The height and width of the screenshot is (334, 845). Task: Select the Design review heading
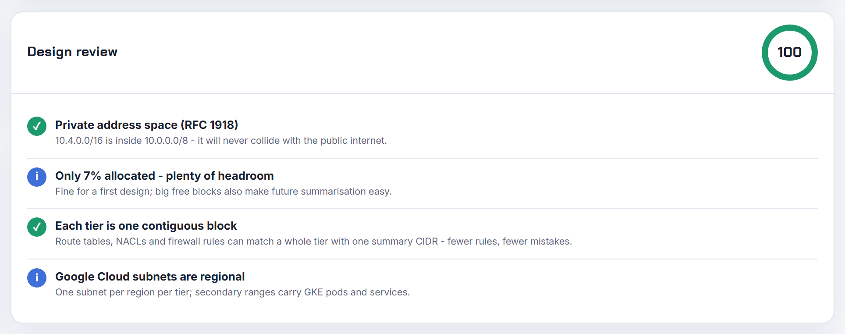click(72, 52)
